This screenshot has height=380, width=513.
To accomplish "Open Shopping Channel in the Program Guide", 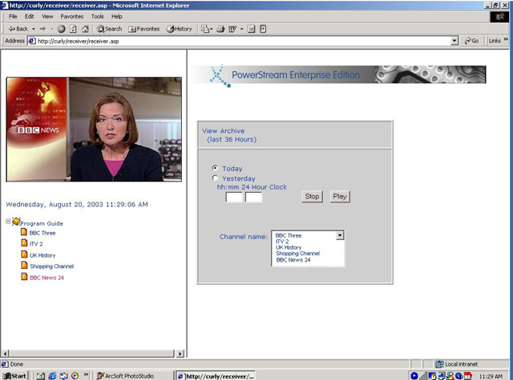I will [x=51, y=266].
